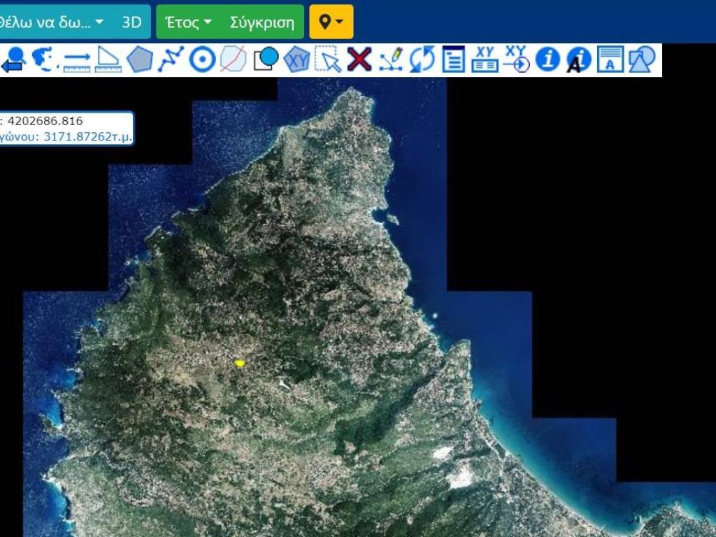716x537 pixels.
Task: Click the red X delete tool
Action: pos(359,59)
